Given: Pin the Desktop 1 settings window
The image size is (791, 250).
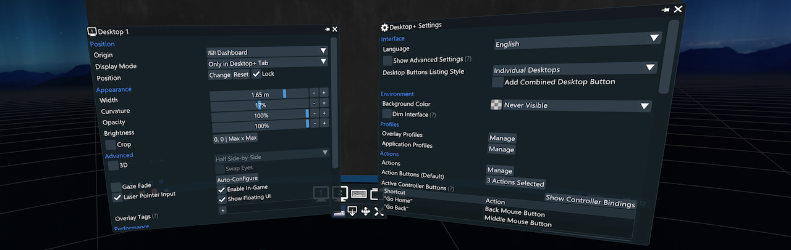Looking at the screenshot, I should (x=327, y=29).
